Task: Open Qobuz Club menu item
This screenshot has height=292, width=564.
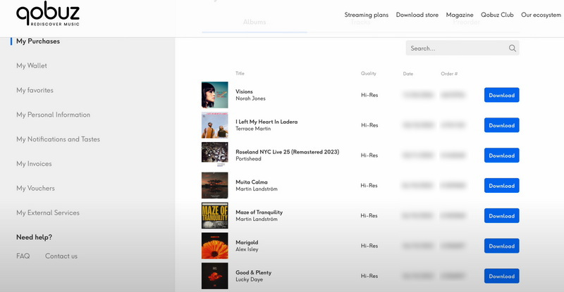Action: pos(497,15)
